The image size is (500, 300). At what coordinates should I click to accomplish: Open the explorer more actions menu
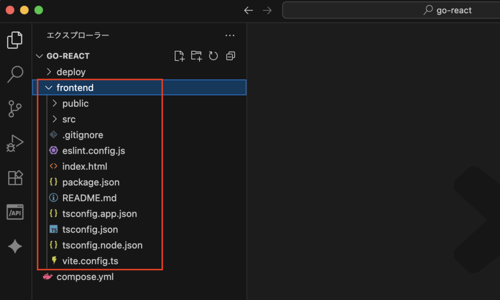click(230, 36)
